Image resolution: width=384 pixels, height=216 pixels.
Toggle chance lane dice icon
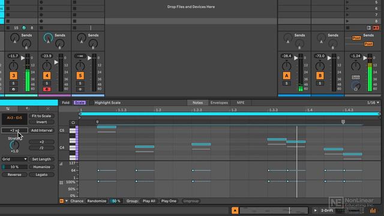tap(61, 182)
